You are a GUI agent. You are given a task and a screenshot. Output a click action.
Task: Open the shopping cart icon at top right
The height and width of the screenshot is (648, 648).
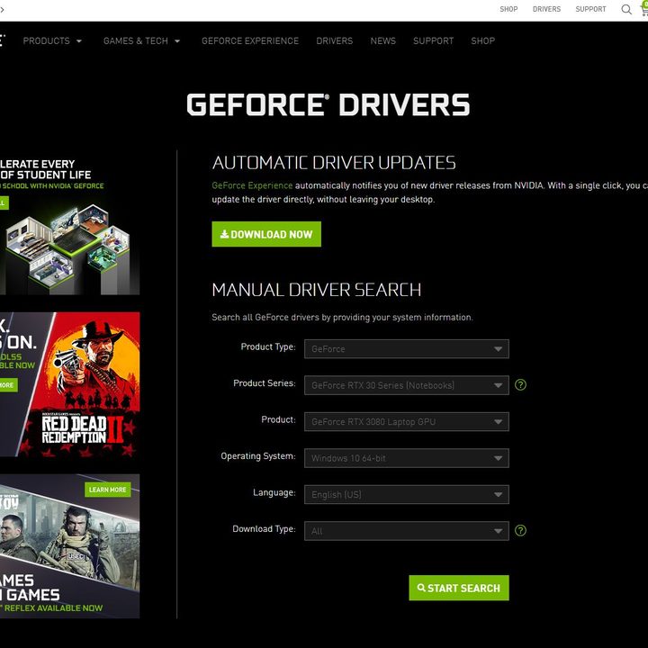point(644,9)
